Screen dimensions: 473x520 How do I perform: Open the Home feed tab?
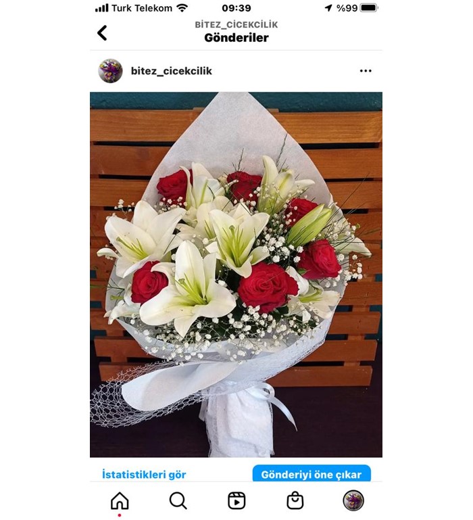120,500
